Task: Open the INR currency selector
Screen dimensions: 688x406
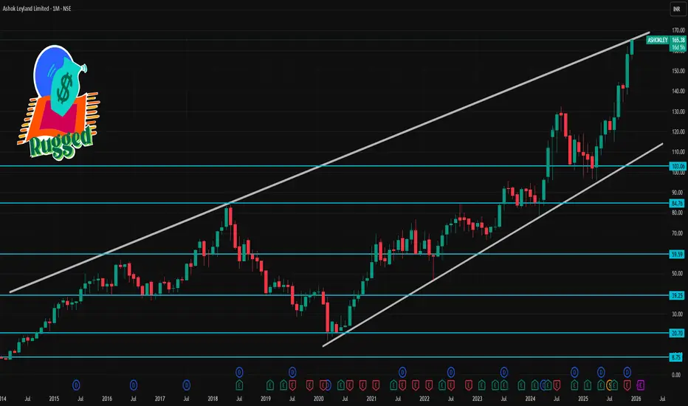Action: coord(677,9)
